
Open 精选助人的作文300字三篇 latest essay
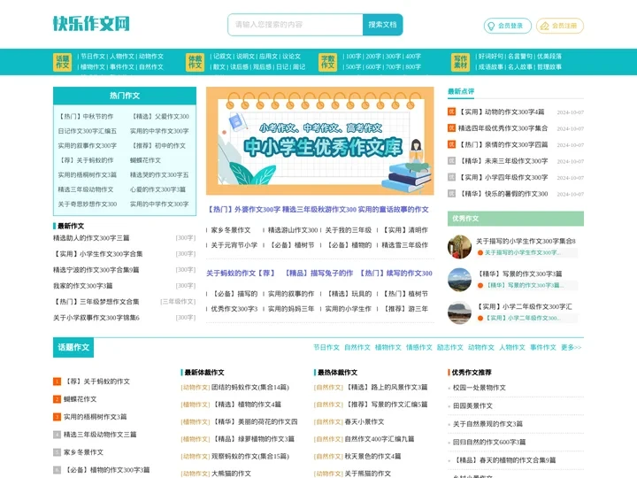pyautogui.click(x=91, y=238)
